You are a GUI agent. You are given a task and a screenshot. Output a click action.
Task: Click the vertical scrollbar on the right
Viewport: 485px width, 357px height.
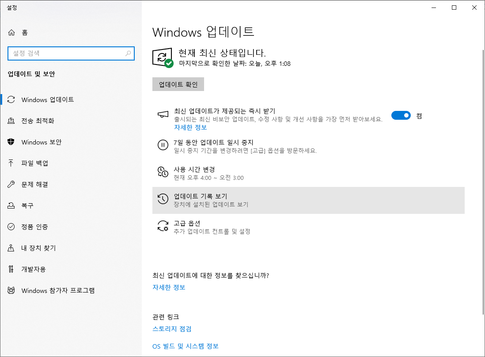[483, 182]
